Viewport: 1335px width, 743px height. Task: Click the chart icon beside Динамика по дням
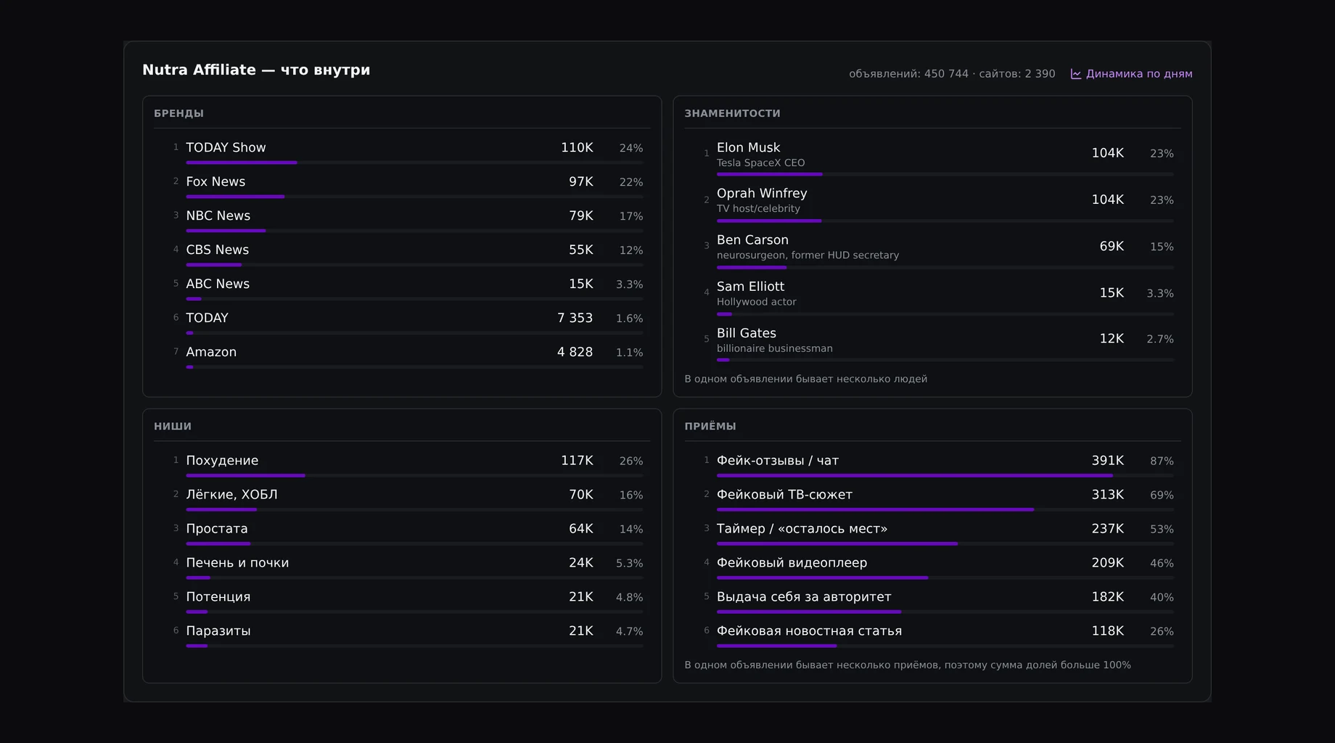click(x=1076, y=74)
